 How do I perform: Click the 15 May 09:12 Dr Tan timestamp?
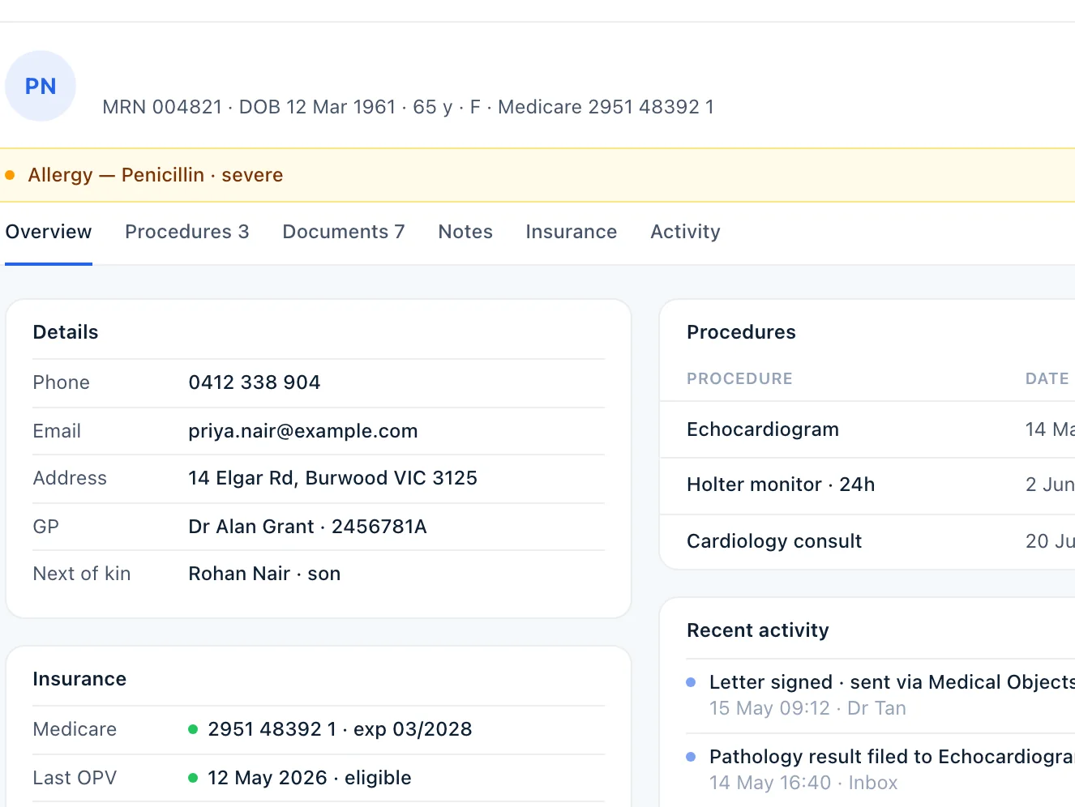[x=807, y=708]
